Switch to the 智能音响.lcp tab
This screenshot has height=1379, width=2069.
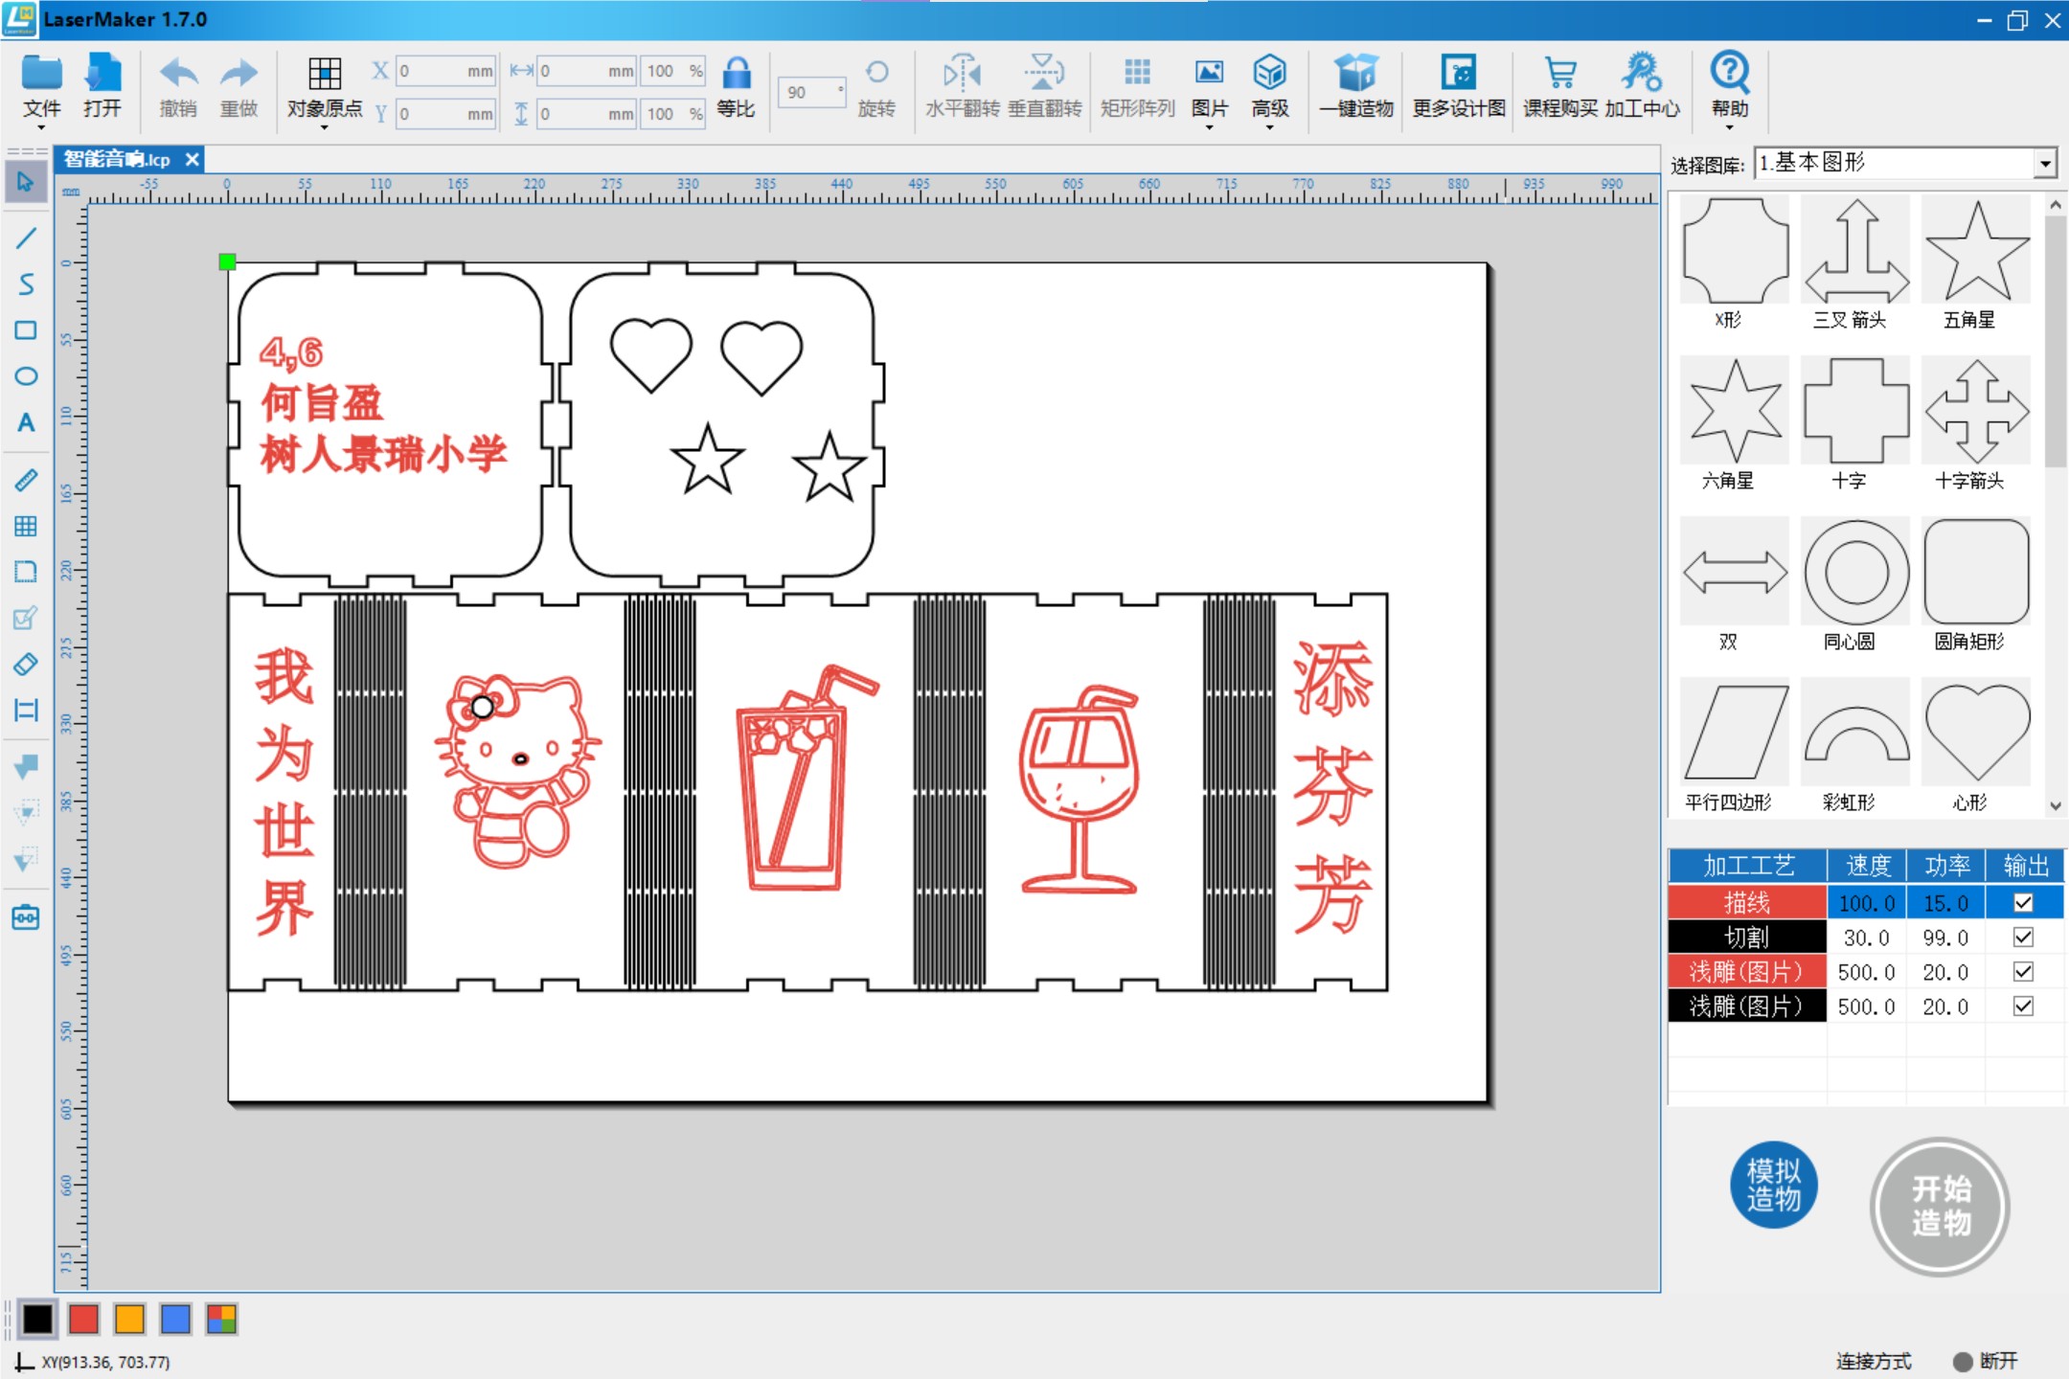tap(117, 159)
